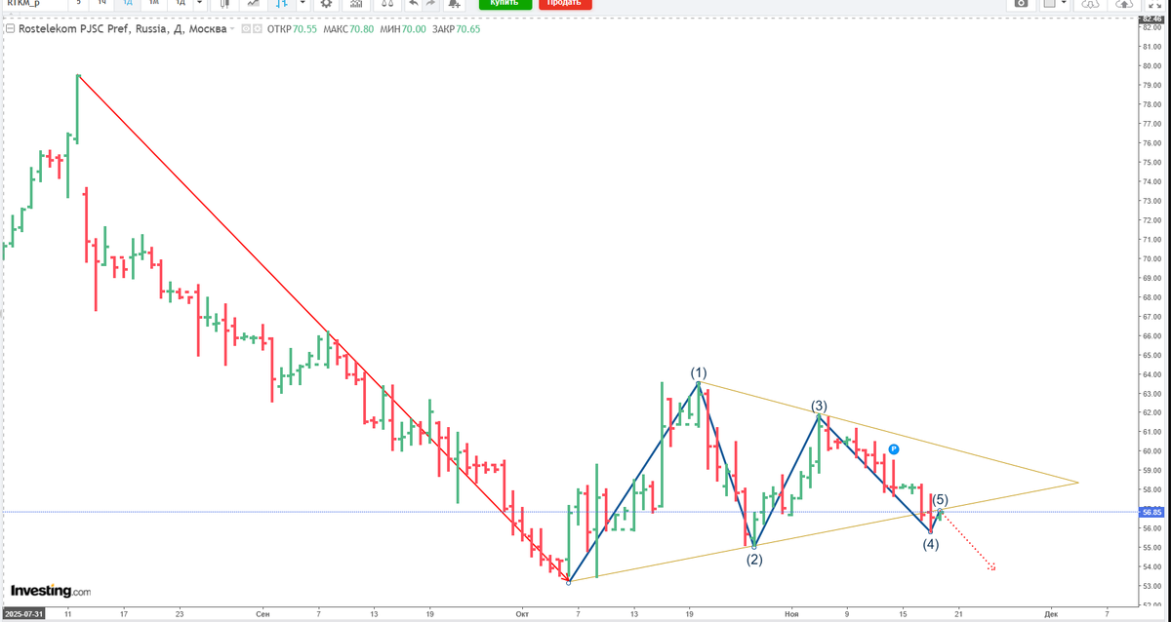Select wave label (5) on chart
The width and height of the screenshot is (1171, 622).
tap(941, 499)
